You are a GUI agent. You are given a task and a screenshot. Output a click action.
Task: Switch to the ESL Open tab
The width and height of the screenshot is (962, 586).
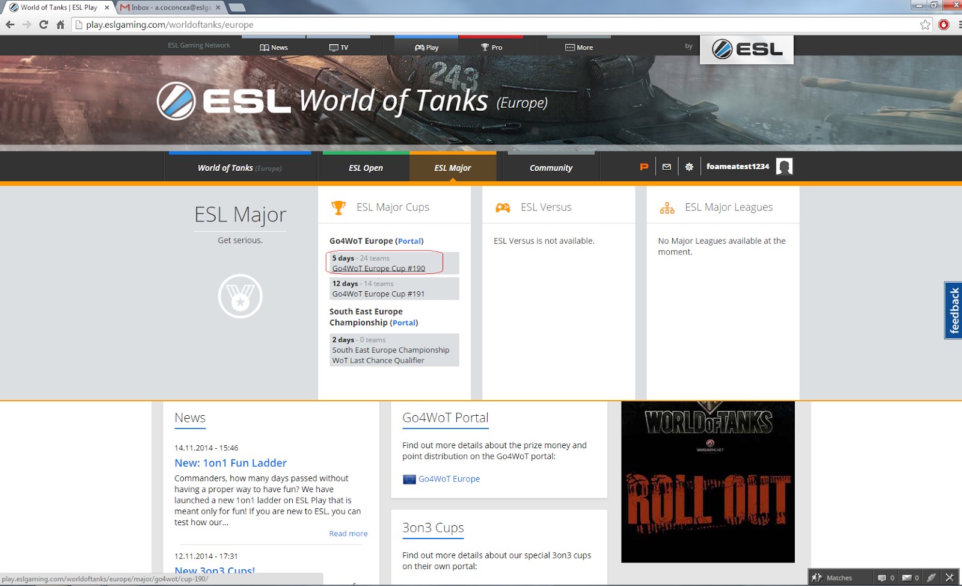tap(366, 168)
